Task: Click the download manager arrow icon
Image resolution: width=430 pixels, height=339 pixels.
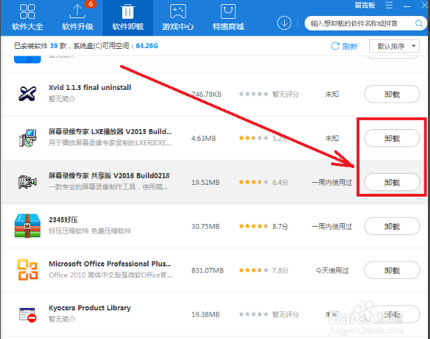Action: [284, 22]
